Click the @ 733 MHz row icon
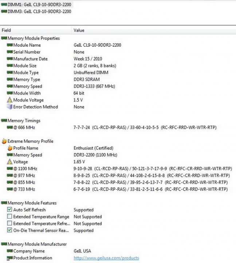The image size is (236, 263). (10, 189)
